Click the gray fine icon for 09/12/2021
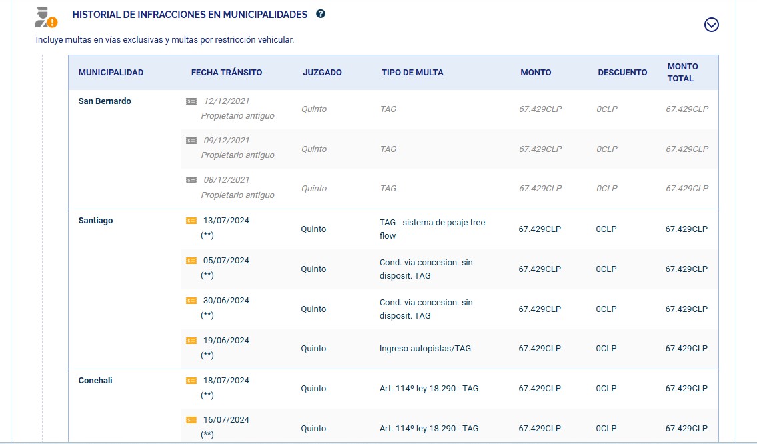Image resolution: width=757 pixels, height=444 pixels. click(191, 141)
